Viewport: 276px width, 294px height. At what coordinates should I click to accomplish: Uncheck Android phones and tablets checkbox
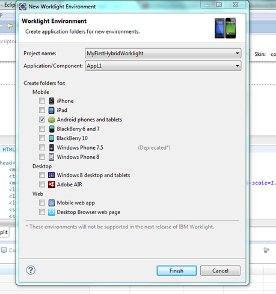42,120
